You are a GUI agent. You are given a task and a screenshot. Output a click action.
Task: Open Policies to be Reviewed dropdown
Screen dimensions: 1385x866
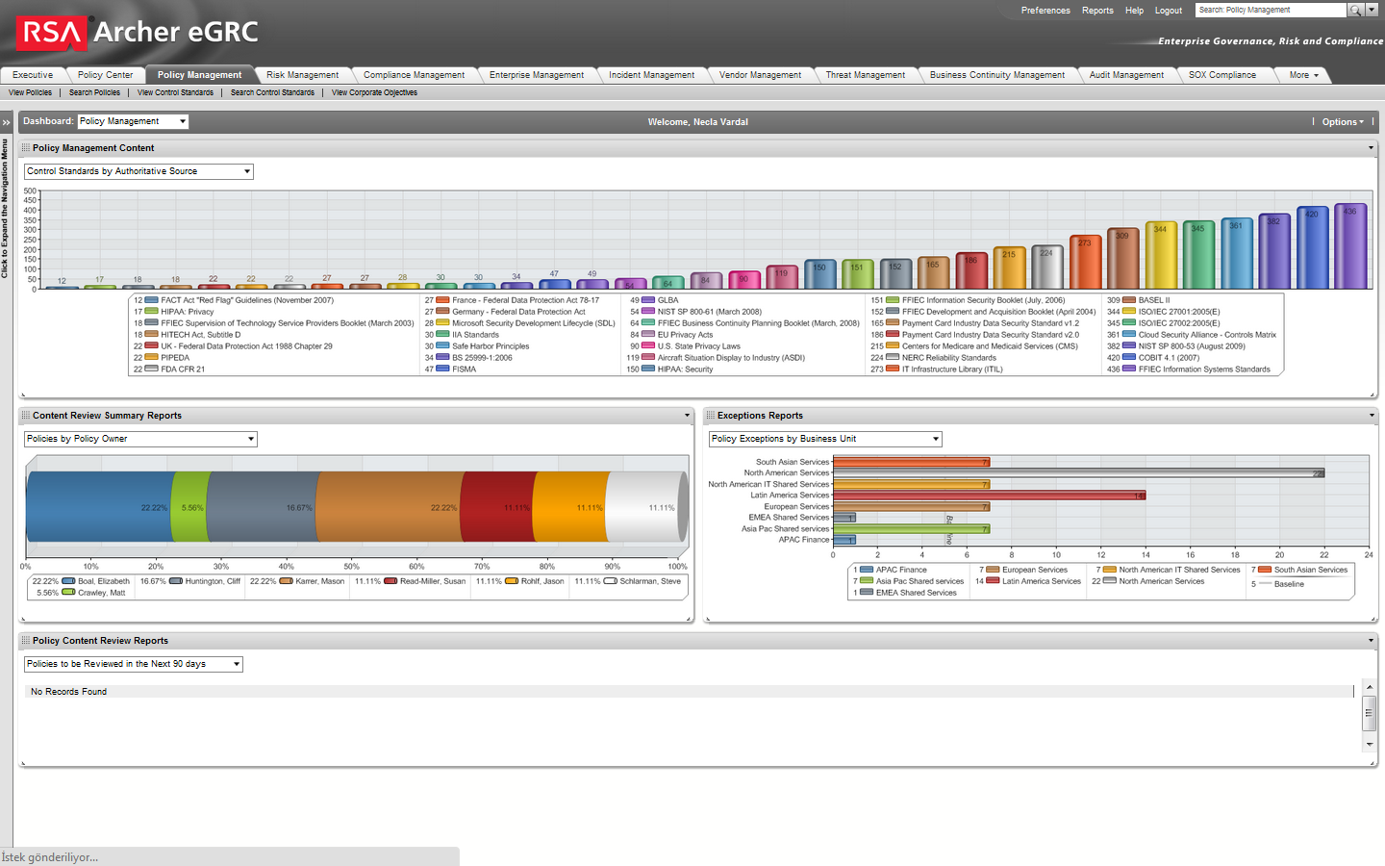click(134, 664)
